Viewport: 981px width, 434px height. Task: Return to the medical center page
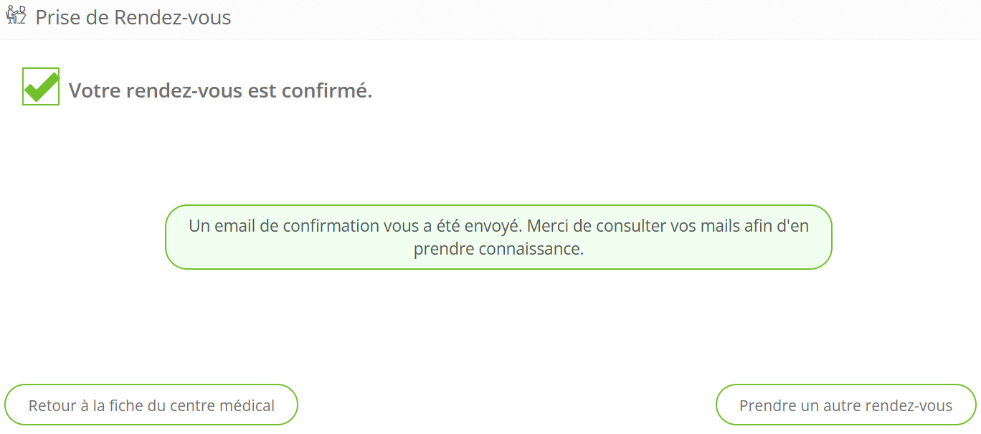click(151, 405)
